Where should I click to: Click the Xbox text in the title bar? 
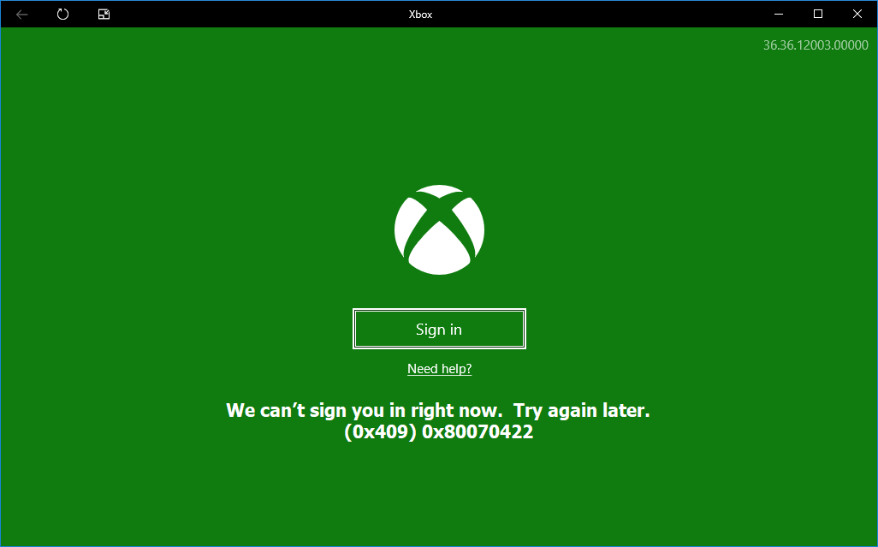click(x=420, y=14)
